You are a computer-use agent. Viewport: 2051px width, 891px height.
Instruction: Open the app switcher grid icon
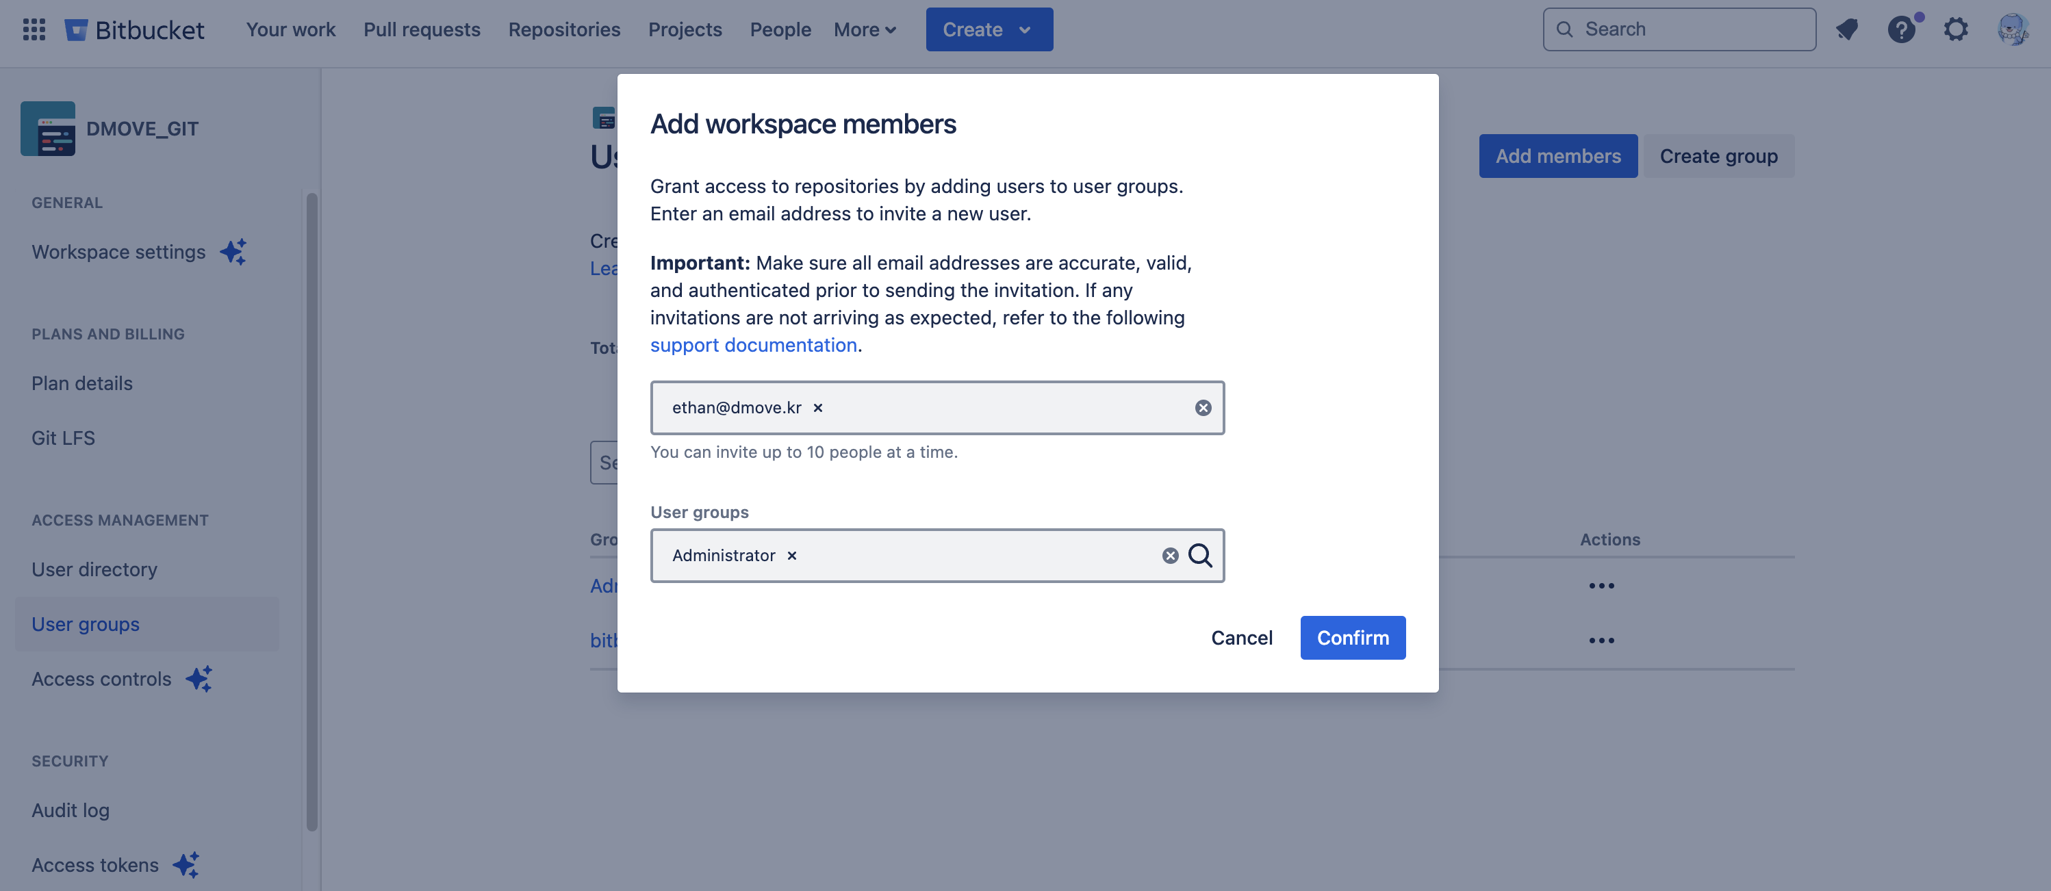pyautogui.click(x=34, y=29)
